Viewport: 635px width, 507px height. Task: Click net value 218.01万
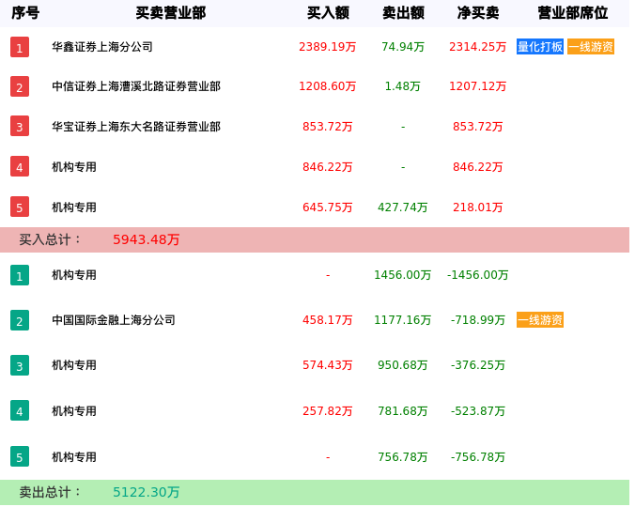pos(477,207)
